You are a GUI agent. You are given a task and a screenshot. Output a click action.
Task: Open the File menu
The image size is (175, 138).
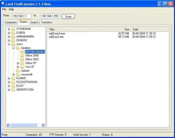click(x=4, y=9)
